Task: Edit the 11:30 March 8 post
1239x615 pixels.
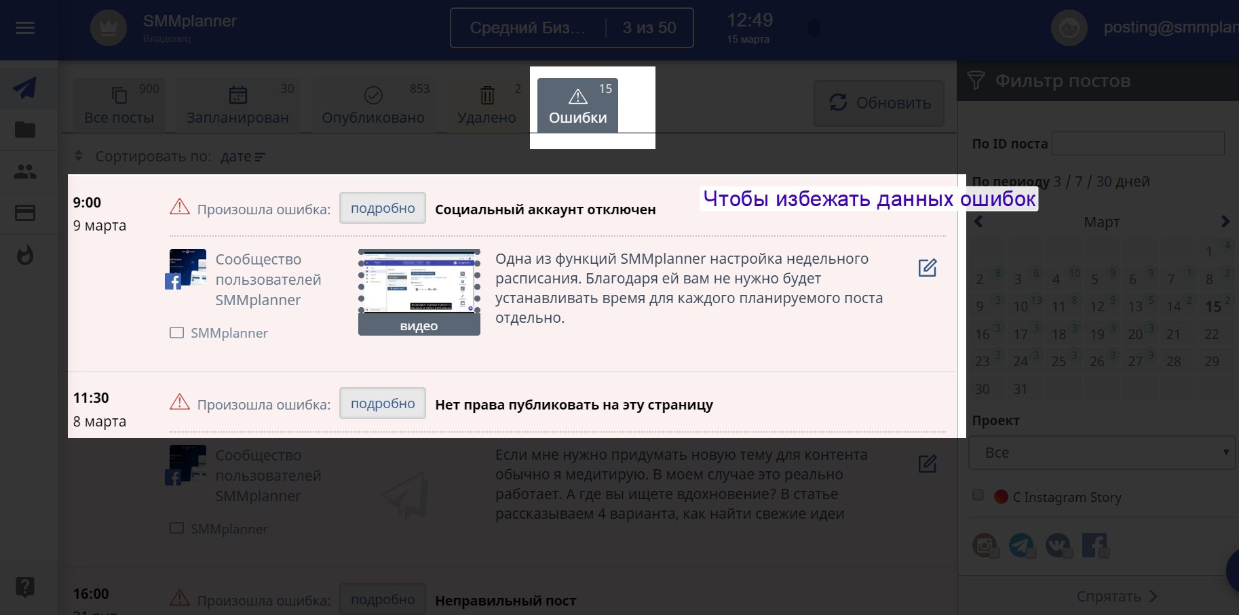Action: 928,464
